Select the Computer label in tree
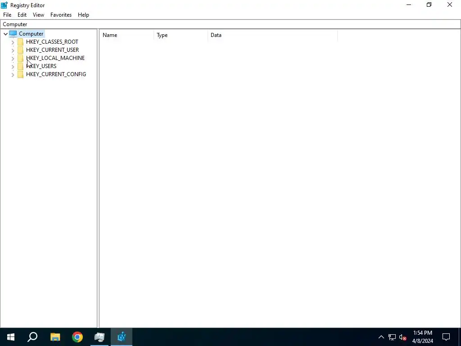 pos(31,34)
